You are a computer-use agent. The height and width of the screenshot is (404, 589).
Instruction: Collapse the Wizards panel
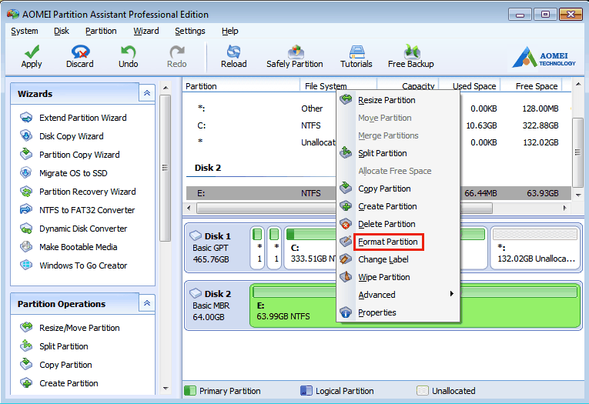(x=147, y=93)
